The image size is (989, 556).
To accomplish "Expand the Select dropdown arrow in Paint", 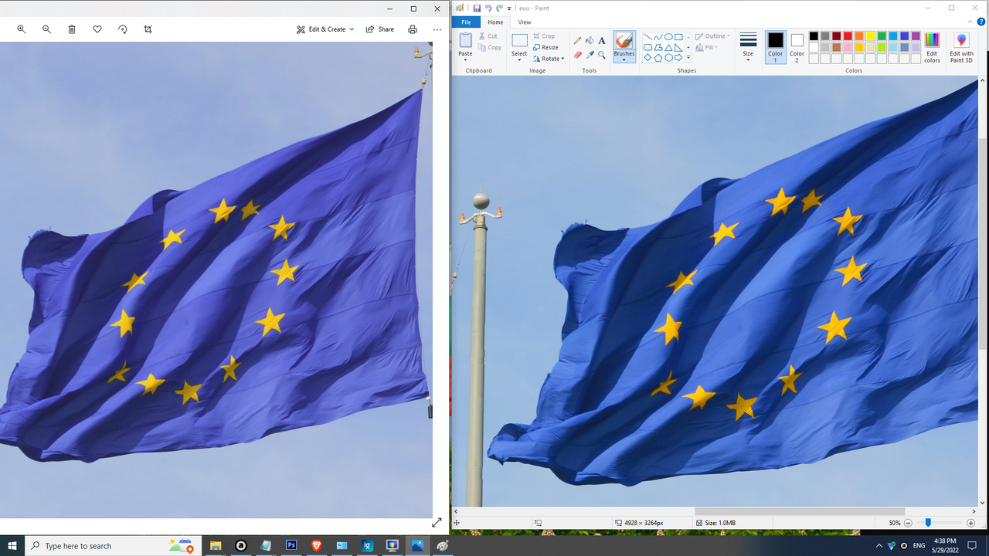I will coord(519,59).
